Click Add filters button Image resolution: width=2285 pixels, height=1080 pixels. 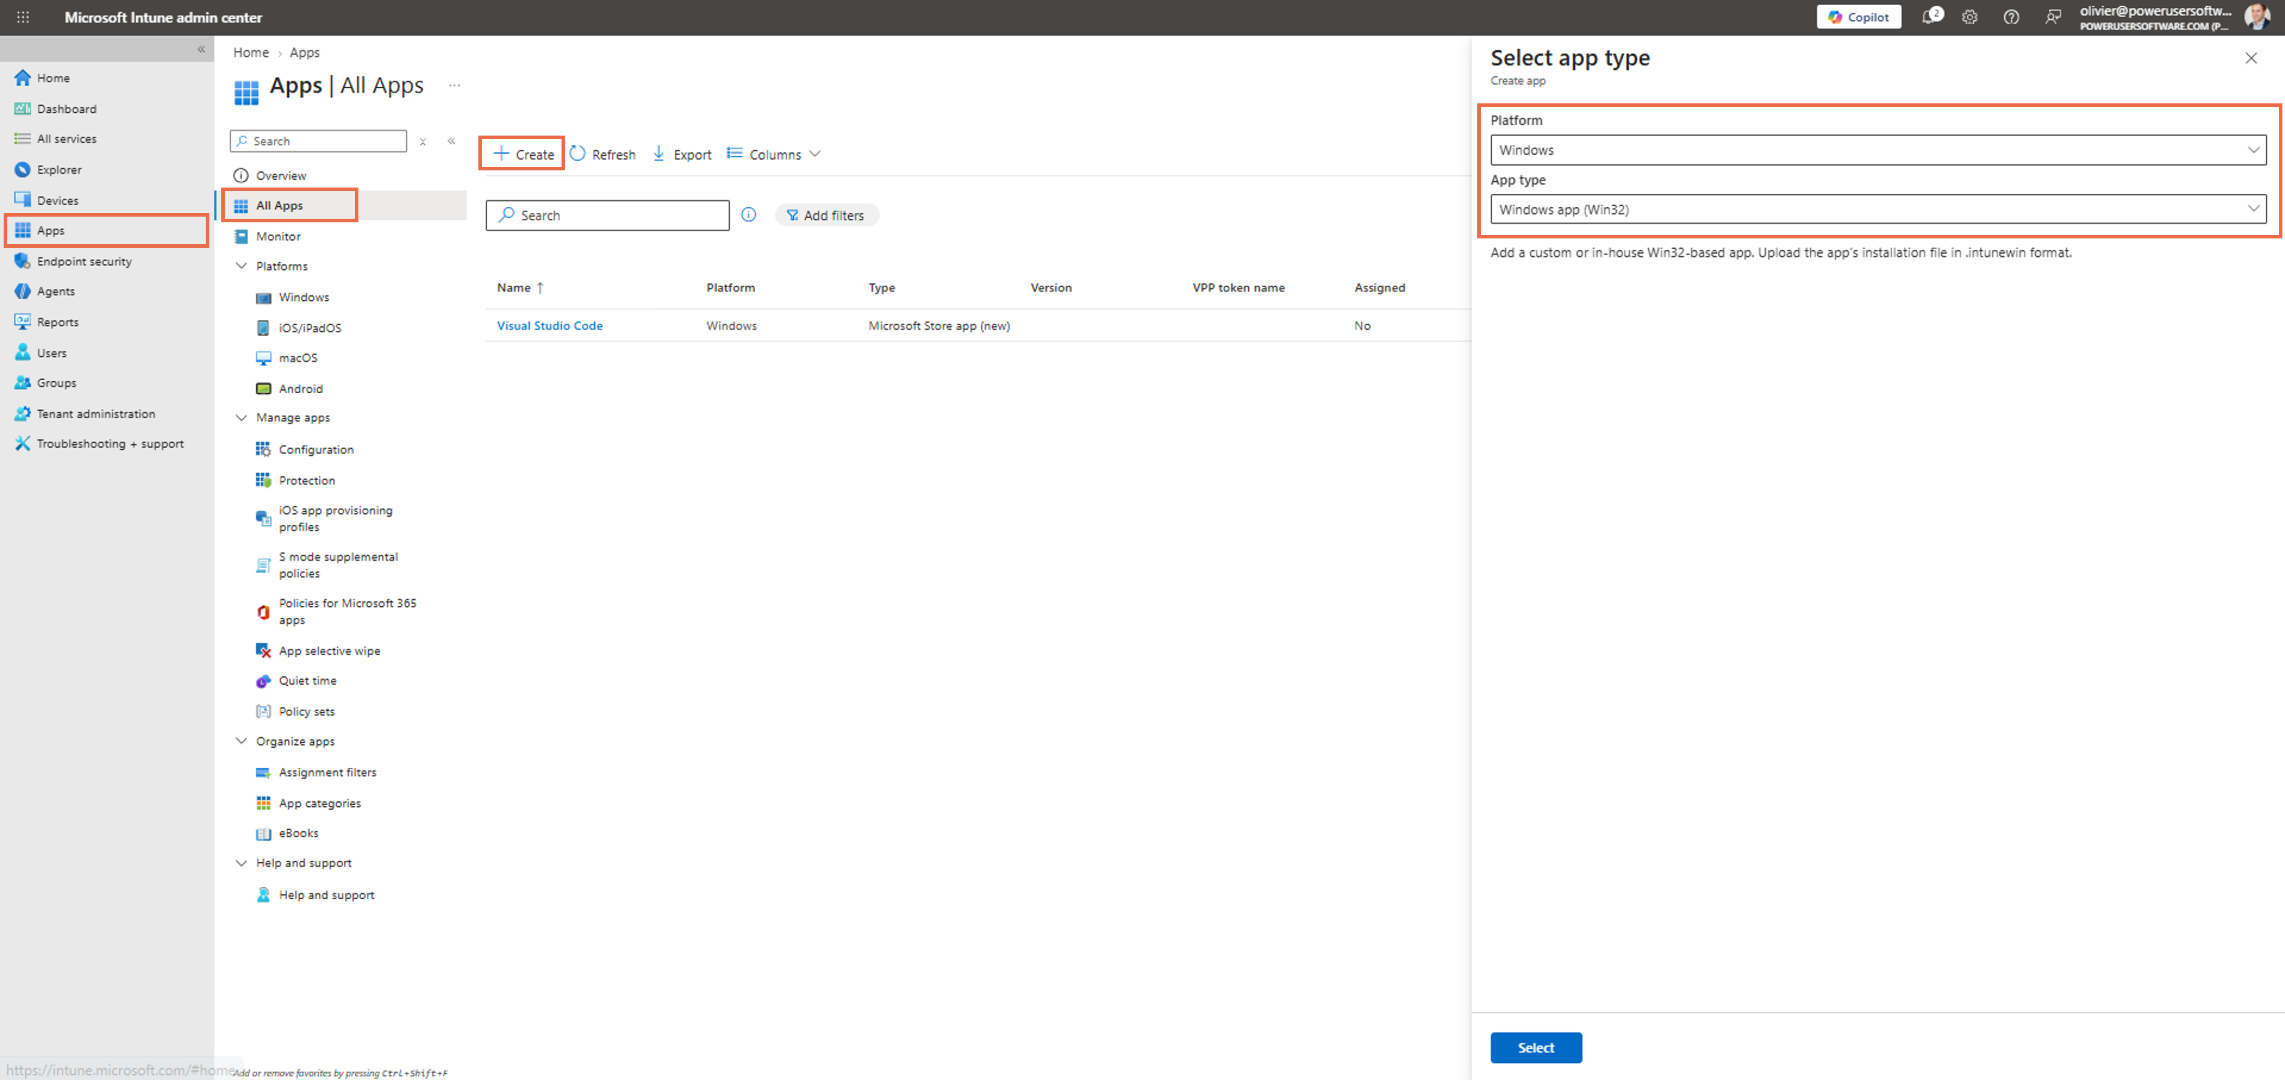826,216
